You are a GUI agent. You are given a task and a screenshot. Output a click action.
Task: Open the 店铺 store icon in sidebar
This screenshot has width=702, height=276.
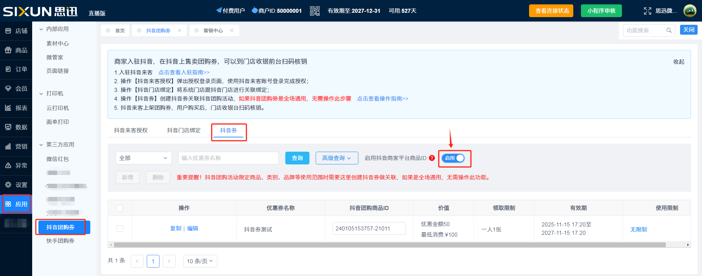point(8,31)
